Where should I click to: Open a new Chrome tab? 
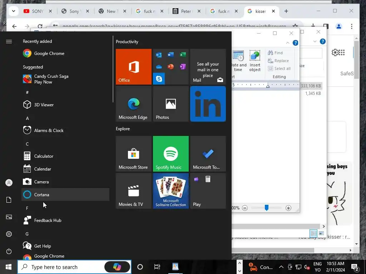[x=286, y=11]
